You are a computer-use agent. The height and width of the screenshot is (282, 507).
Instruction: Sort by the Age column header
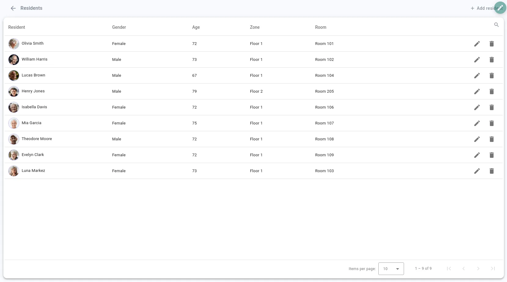[x=196, y=27]
